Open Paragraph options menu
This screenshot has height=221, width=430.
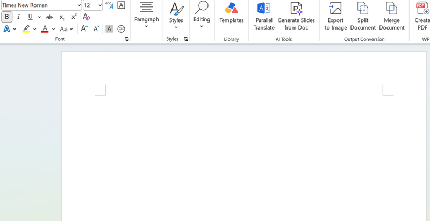pos(146,14)
